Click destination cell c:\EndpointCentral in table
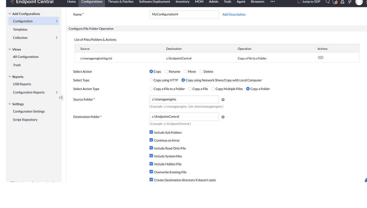Viewport: 367px width, 208px height. (179, 58)
